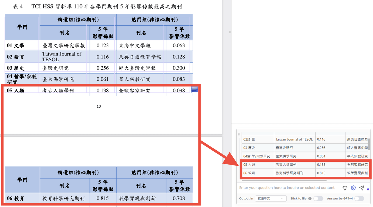Select the 02 語言 cell in the document table
Image resolution: width=373 pixels, height=207 pixels.
(x=22, y=57)
